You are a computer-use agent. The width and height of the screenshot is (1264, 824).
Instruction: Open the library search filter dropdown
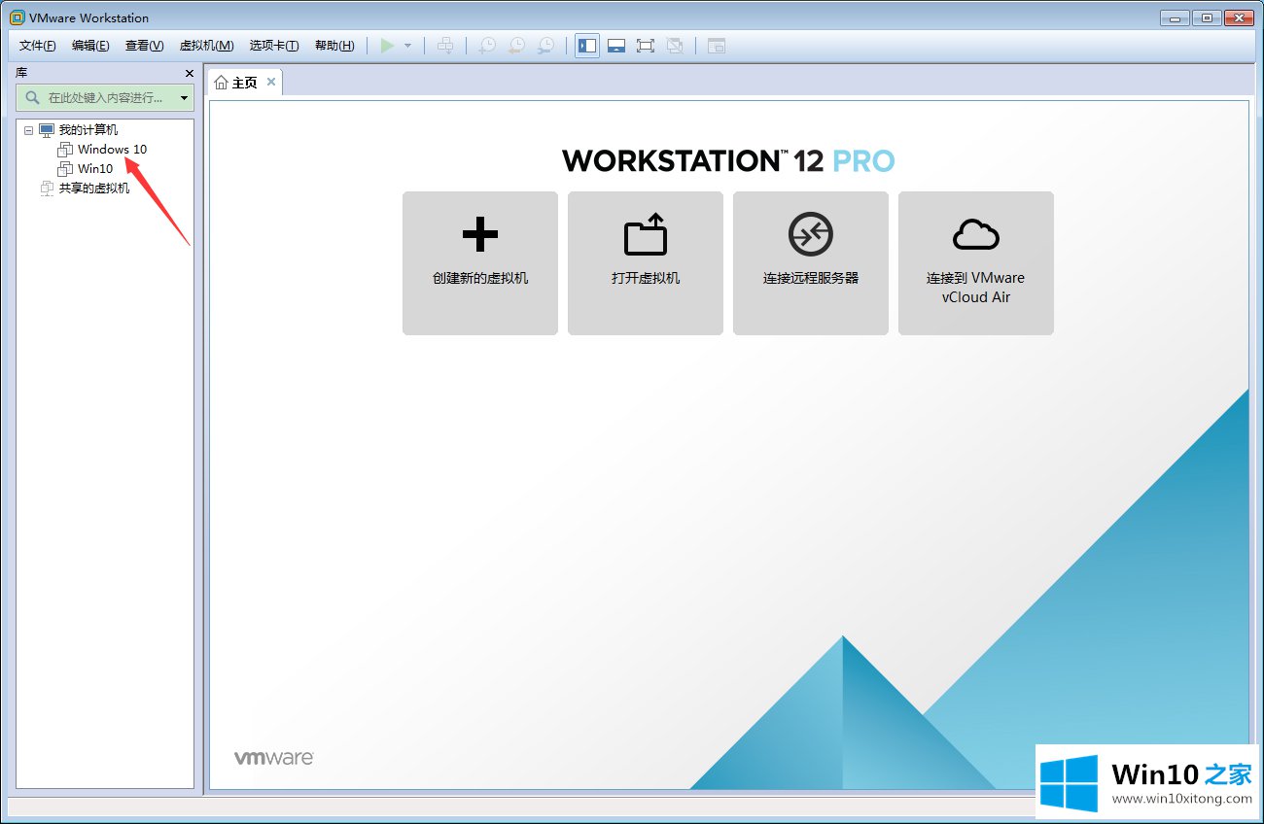(185, 98)
